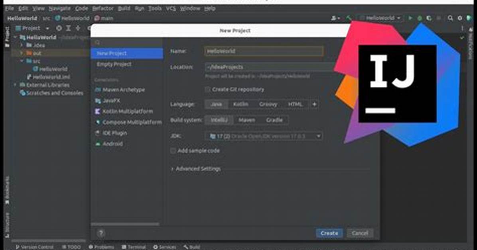Open the JDK version dropdown
The width and height of the screenshot is (477, 250).
(264, 136)
